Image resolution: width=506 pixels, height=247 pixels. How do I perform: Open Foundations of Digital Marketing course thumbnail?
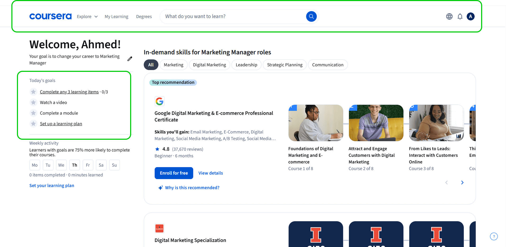click(x=316, y=123)
